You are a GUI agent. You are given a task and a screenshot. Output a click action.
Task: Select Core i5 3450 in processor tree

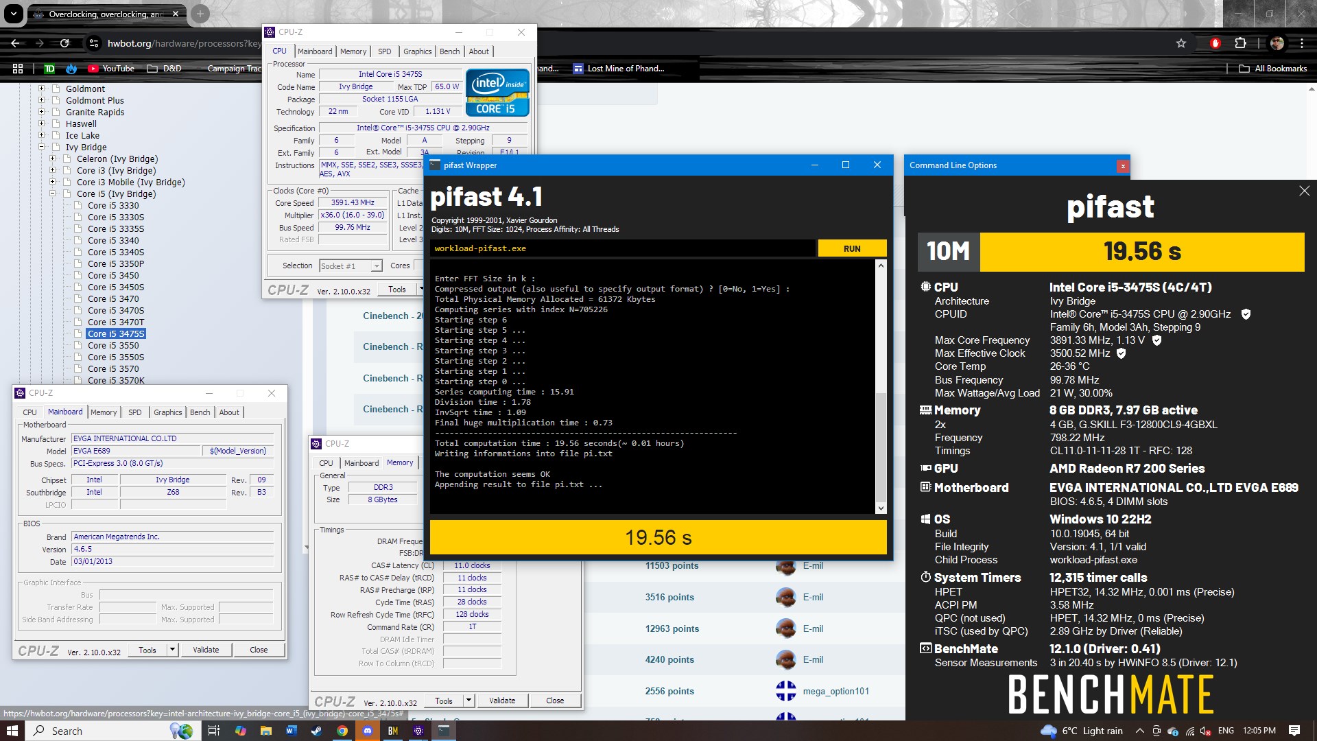(113, 275)
